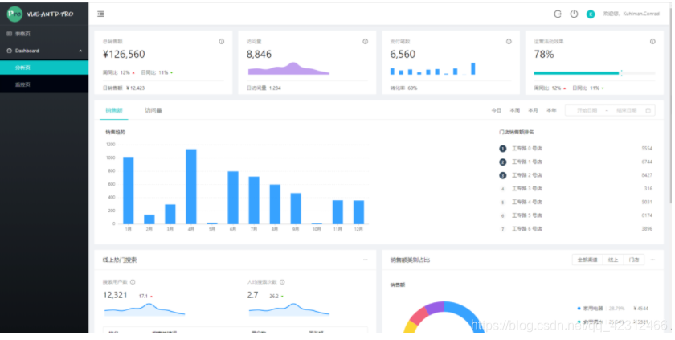The height and width of the screenshot is (340, 675).
Task: Filter by 本年 link
Action: (551, 110)
